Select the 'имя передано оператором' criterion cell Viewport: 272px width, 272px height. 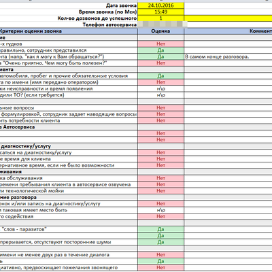pyautogui.click(x=69, y=82)
